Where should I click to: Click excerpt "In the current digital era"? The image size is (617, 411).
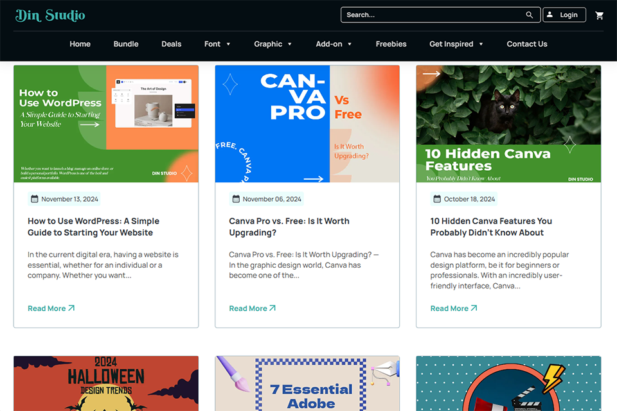(103, 265)
